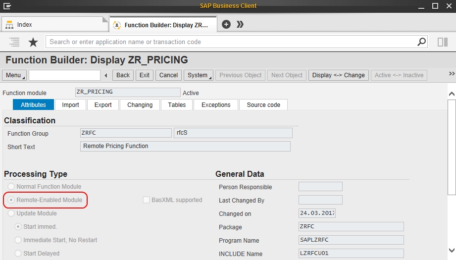Show more tabs with double chevron
This screenshot has height=260, width=456.
tap(240, 24)
